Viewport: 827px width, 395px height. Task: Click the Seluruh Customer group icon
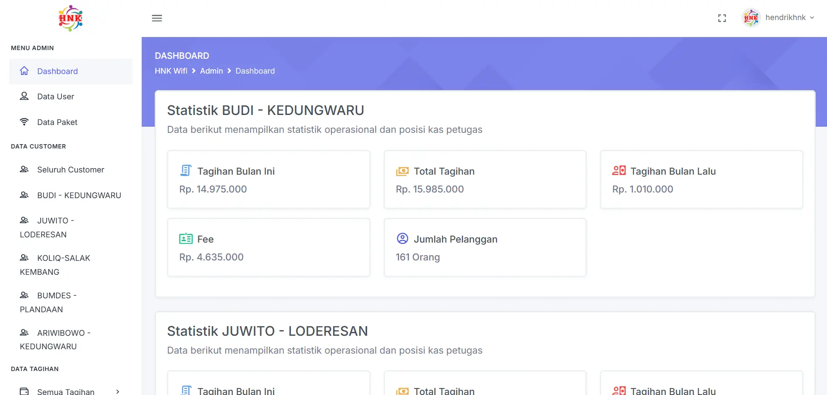coord(24,169)
